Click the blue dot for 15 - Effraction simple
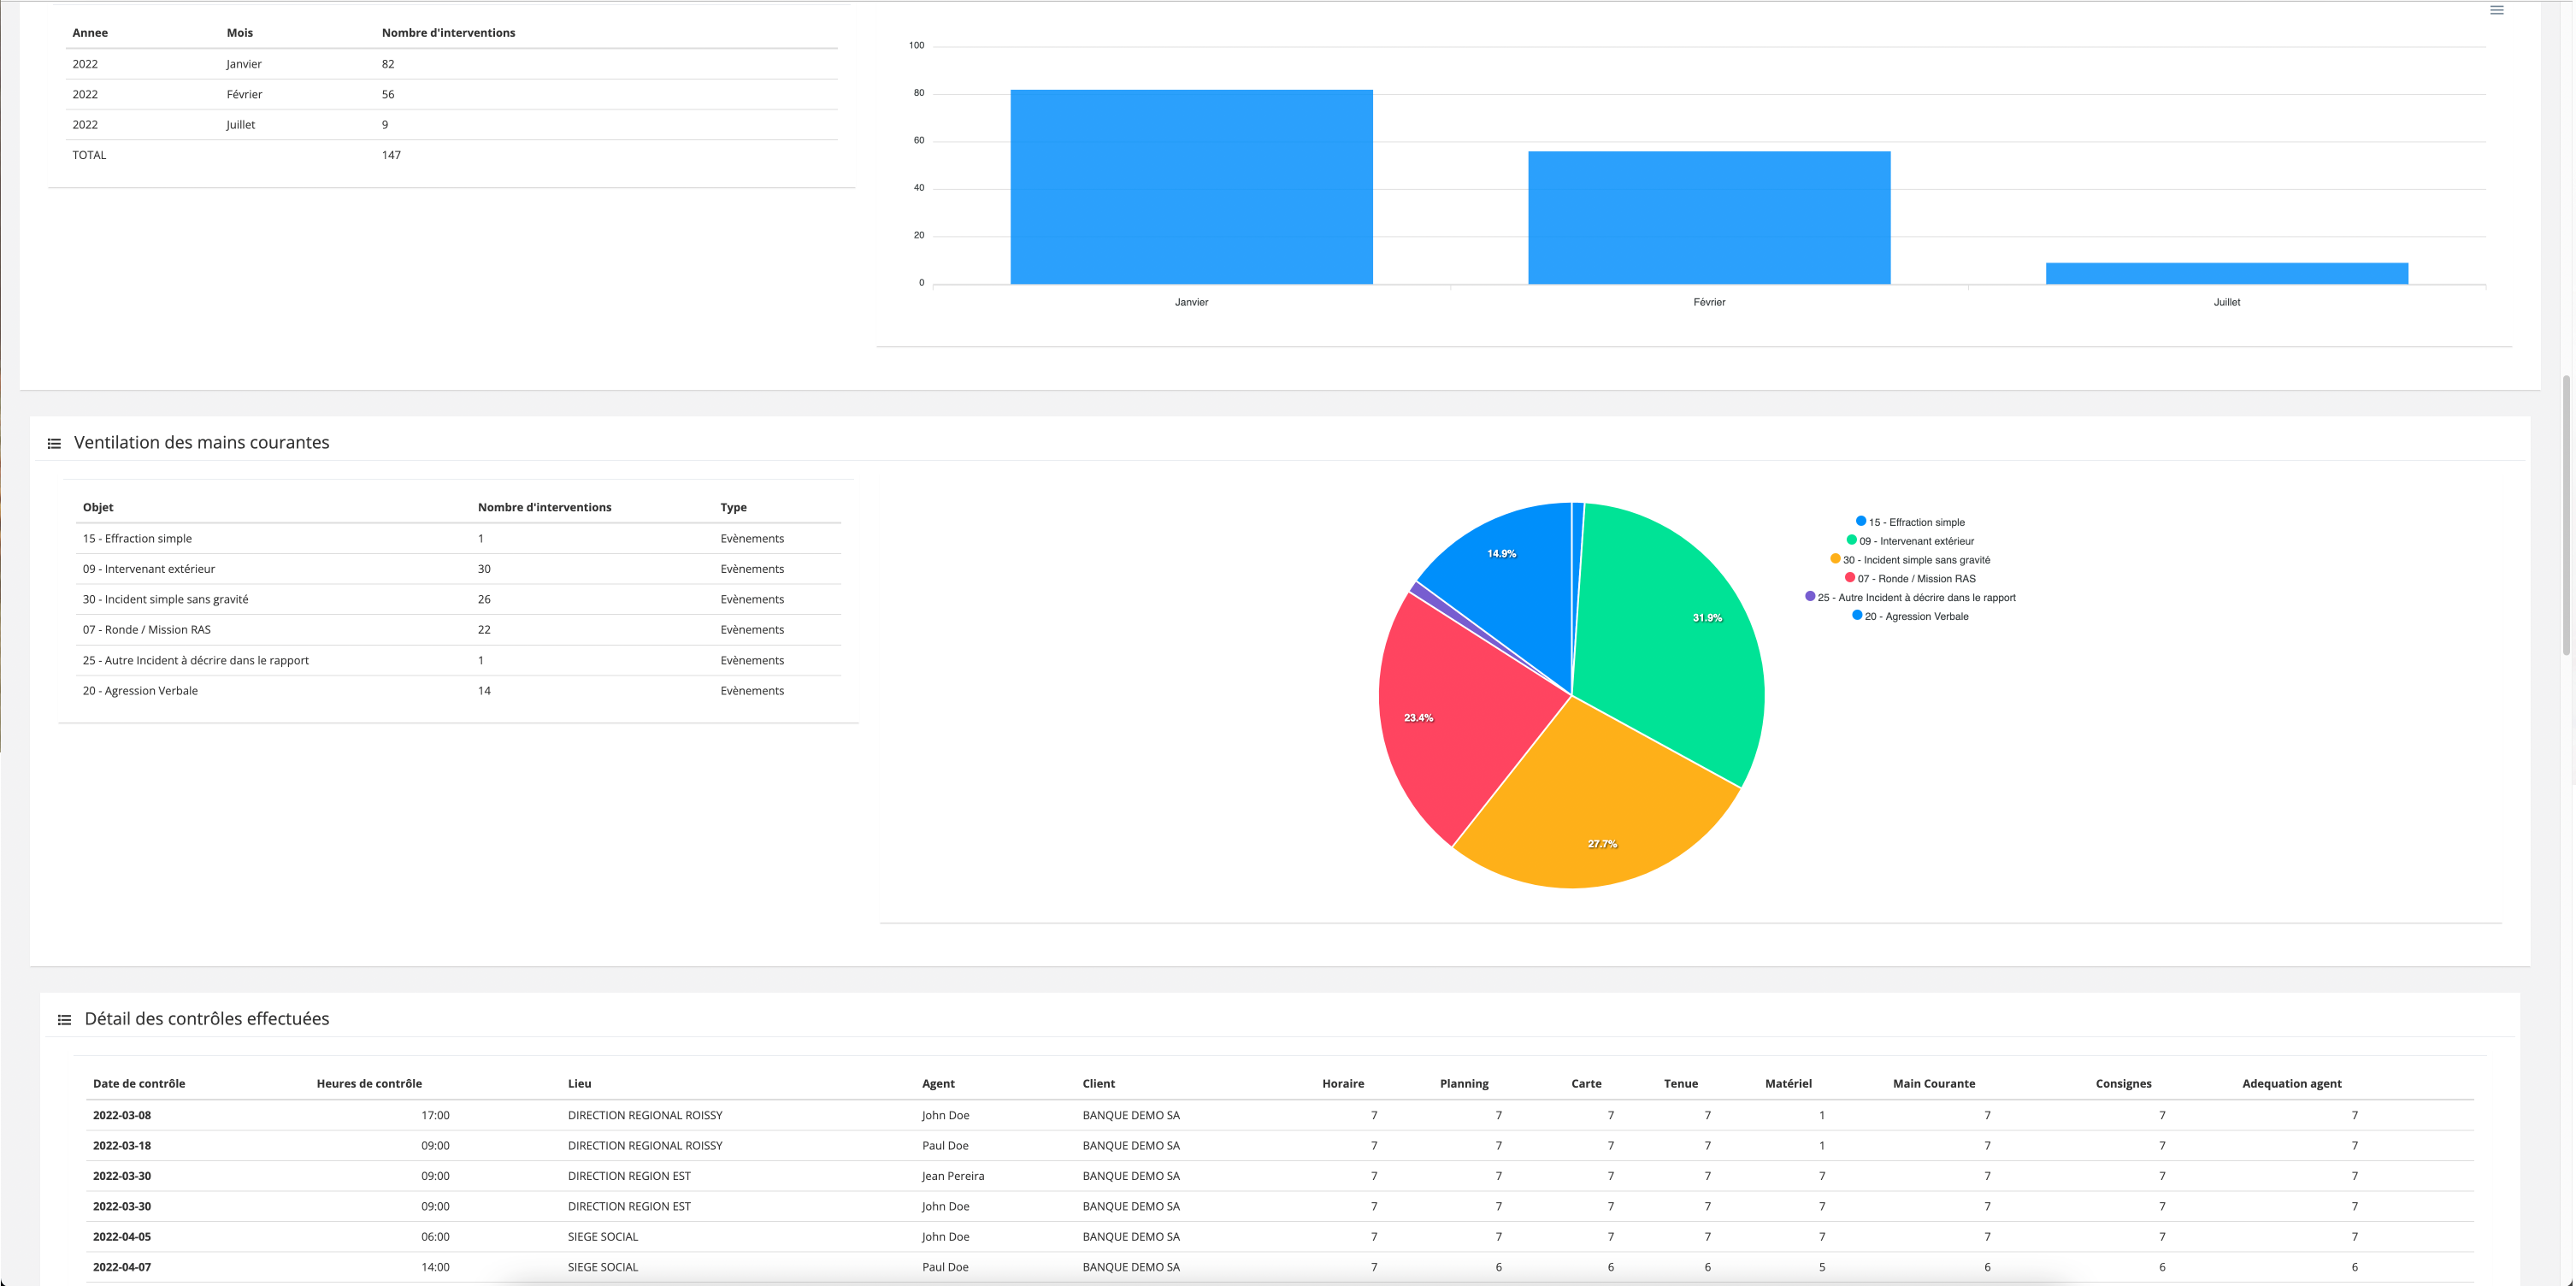The image size is (2576, 1286). [x=1860, y=521]
